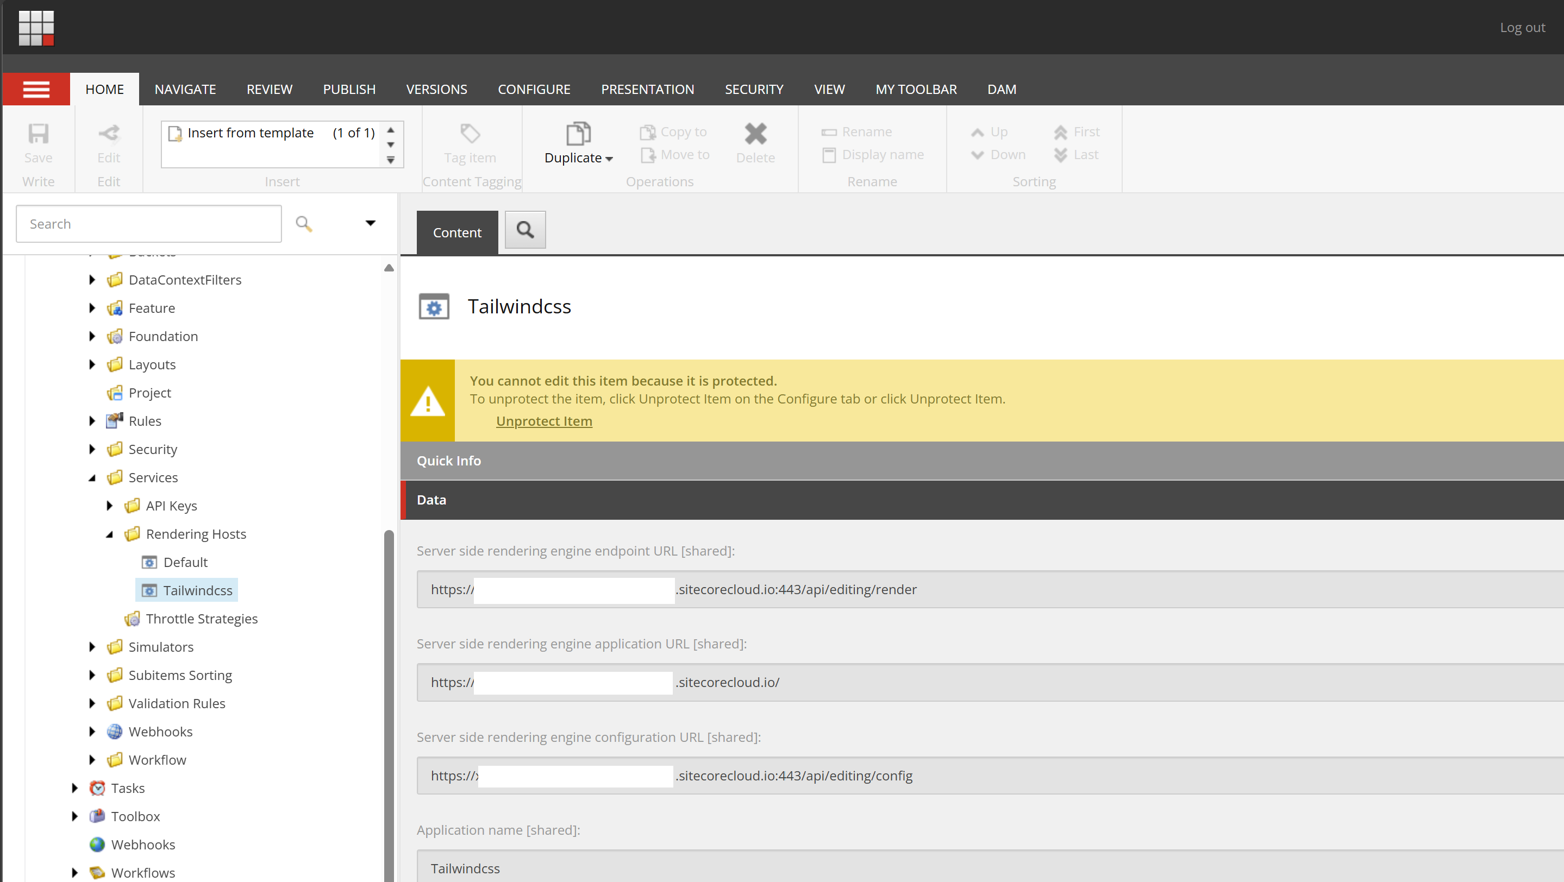Select the Feature folder icon
This screenshot has height=882, width=1564.
click(114, 308)
